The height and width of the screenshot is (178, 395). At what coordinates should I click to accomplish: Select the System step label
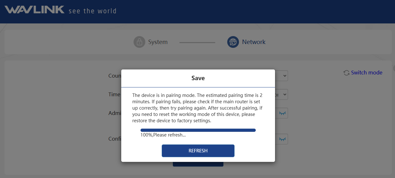(x=158, y=42)
